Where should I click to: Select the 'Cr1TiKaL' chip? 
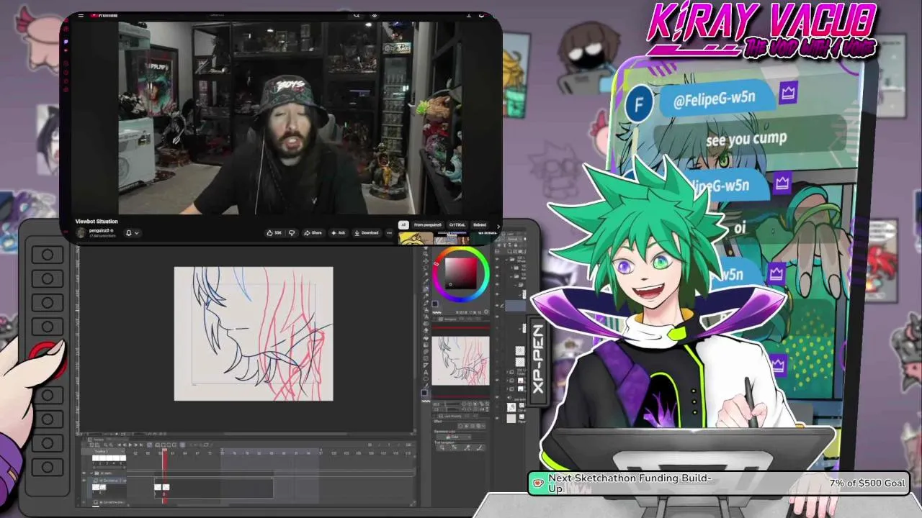[x=457, y=224]
